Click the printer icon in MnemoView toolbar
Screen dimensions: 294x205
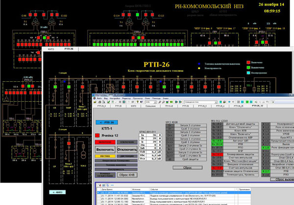(x=100, y=102)
